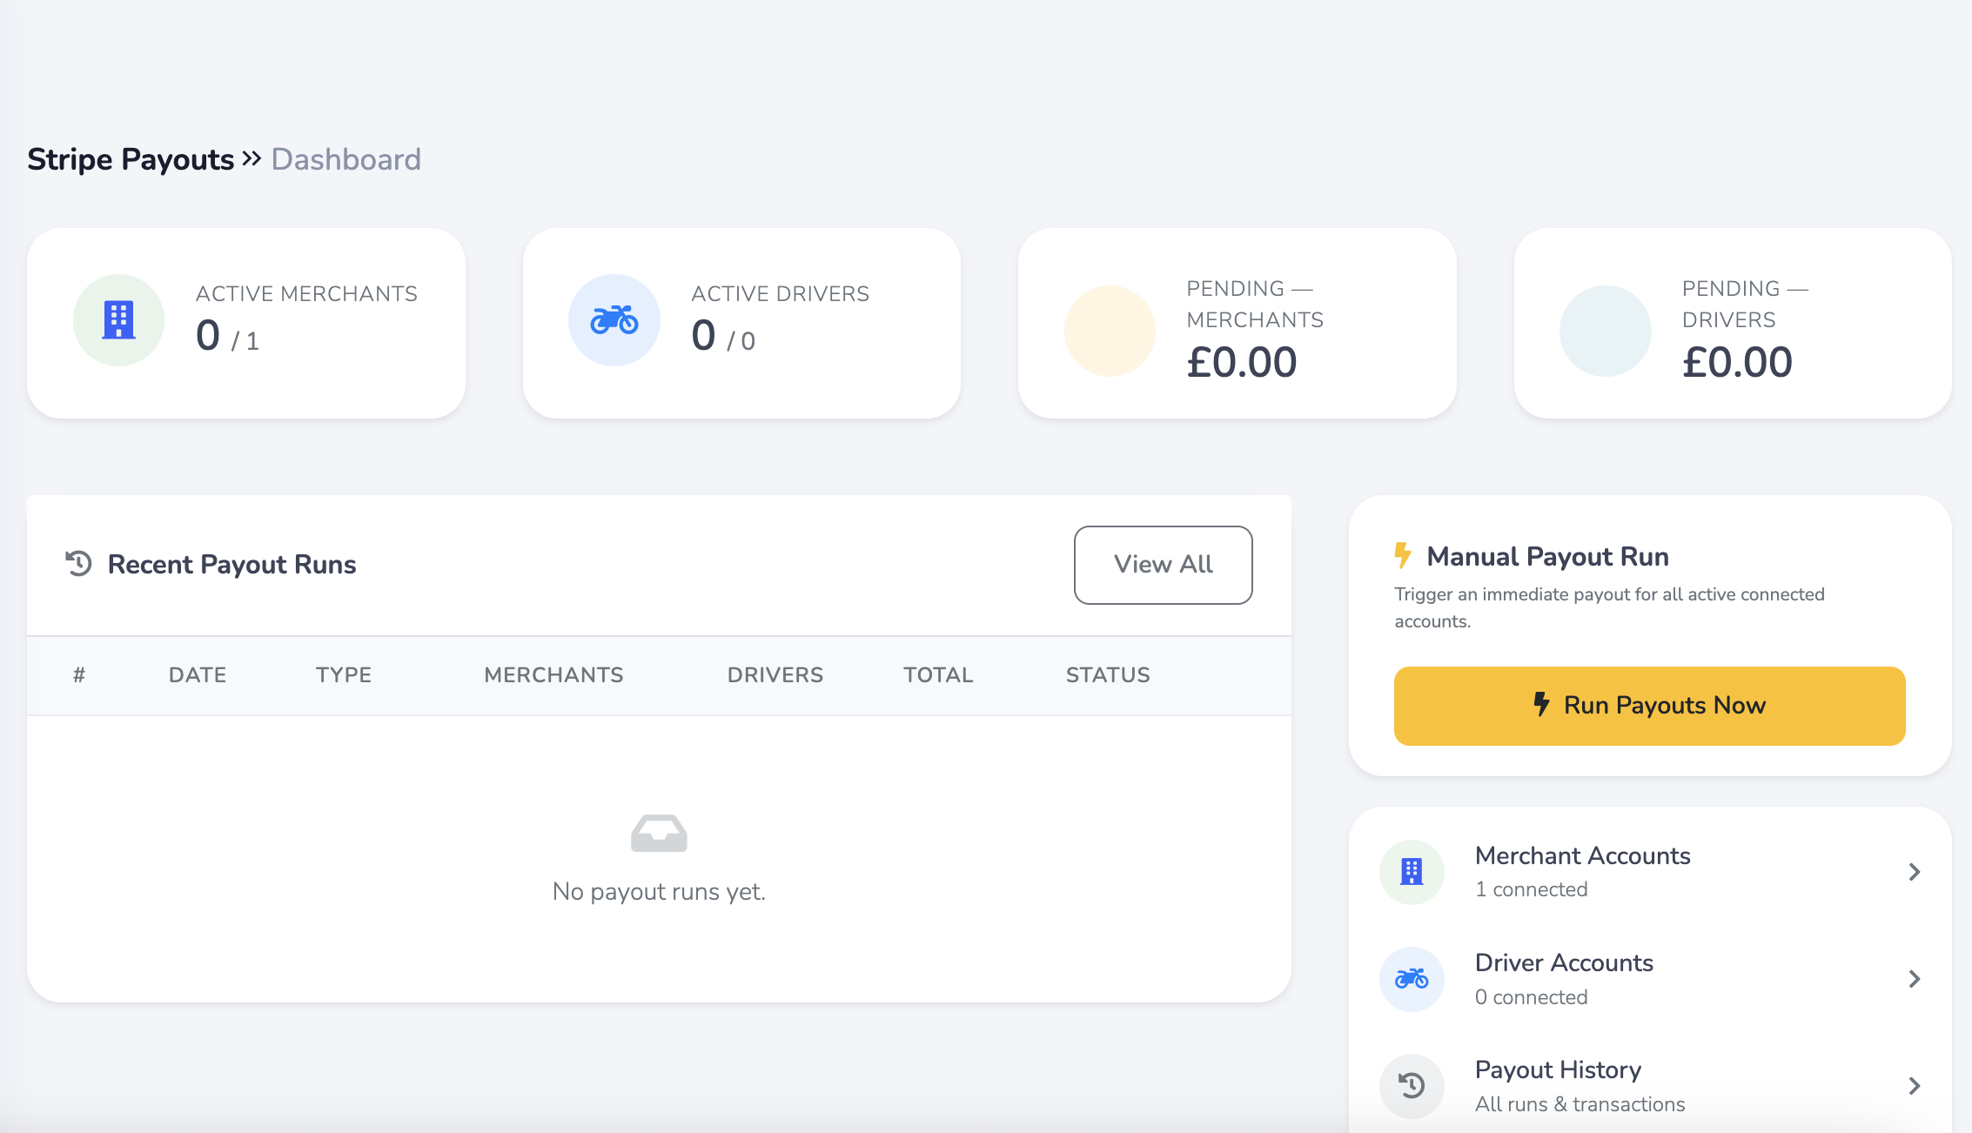This screenshot has height=1133, width=1972.
Task: Click the Dashboard breadcrumb item
Action: 346,159
